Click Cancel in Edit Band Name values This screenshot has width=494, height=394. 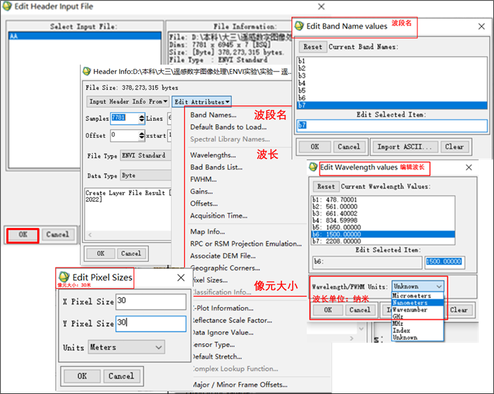349,147
